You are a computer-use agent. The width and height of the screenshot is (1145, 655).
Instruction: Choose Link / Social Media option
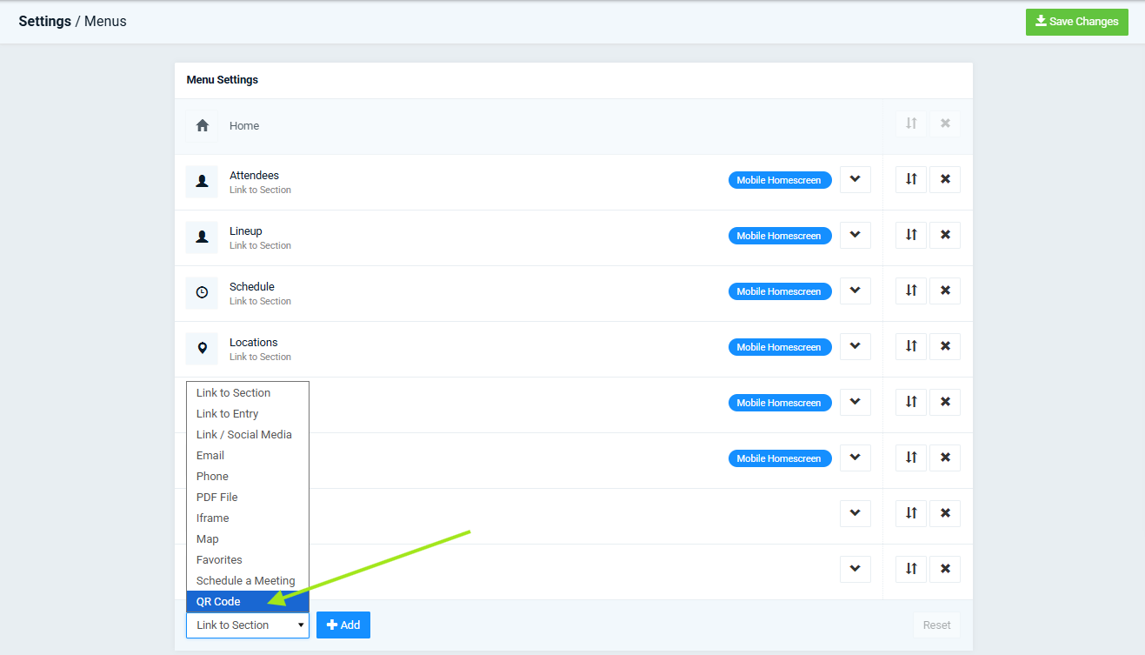(248, 435)
